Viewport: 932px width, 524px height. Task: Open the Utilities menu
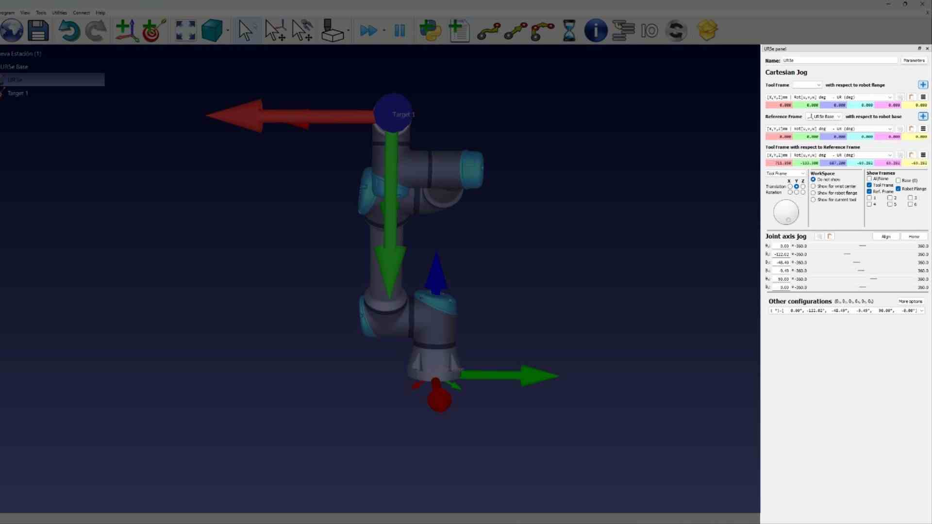[x=60, y=13]
